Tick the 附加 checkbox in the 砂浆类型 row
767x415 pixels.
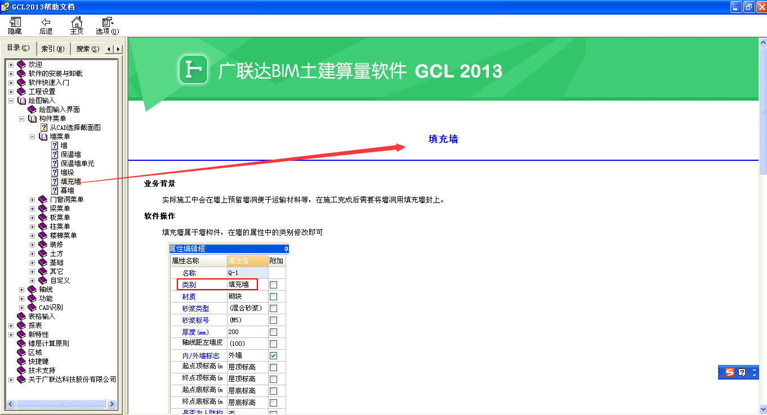(274, 308)
